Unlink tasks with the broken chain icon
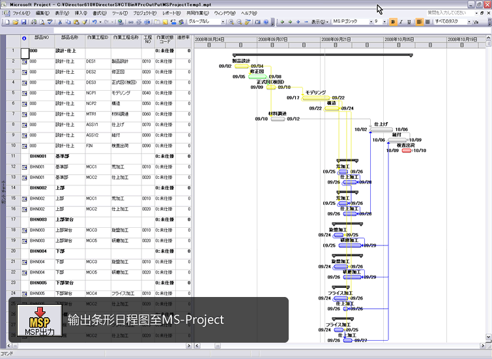 (139, 22)
